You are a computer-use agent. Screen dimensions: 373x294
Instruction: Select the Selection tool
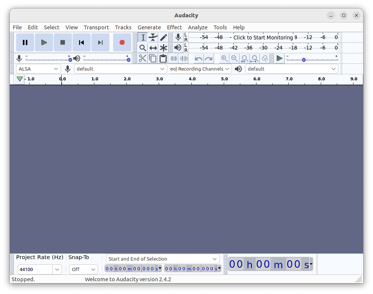click(143, 38)
